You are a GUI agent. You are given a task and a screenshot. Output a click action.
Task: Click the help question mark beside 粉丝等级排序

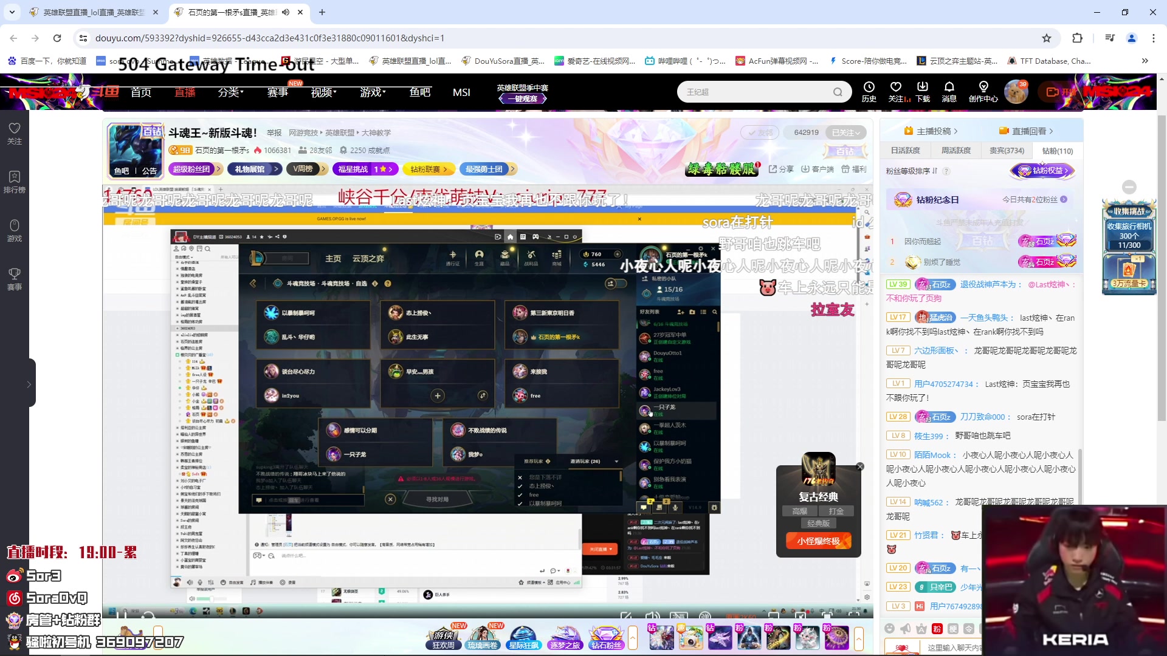946,171
